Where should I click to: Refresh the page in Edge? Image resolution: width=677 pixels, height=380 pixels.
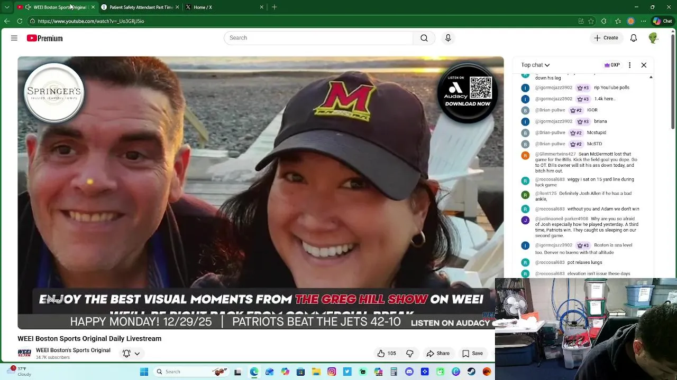[20, 21]
